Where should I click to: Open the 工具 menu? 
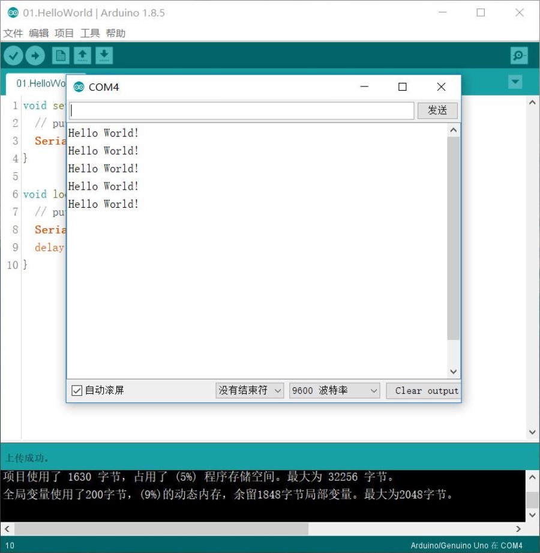pyautogui.click(x=90, y=33)
